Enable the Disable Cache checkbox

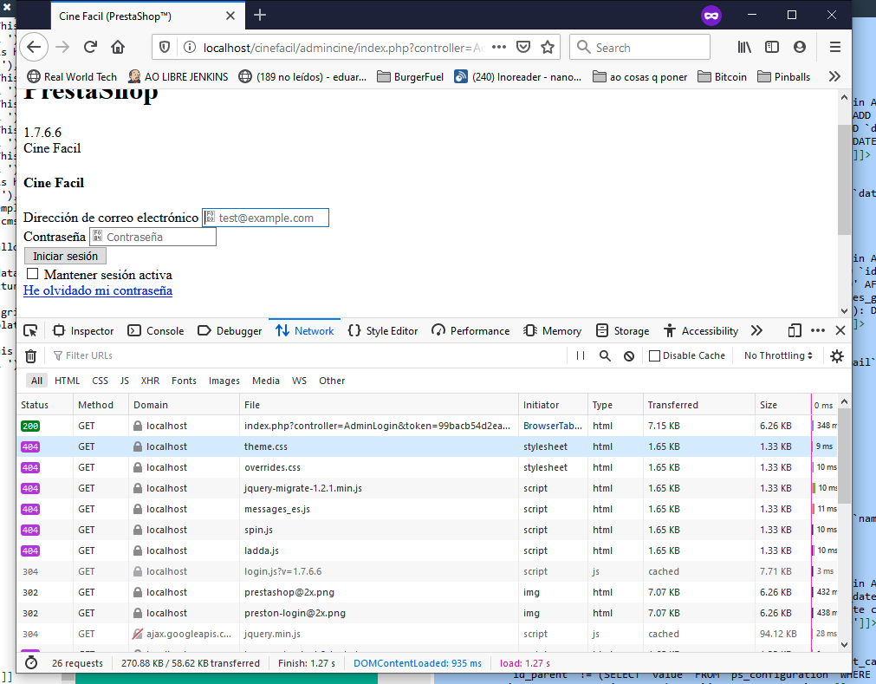(655, 356)
